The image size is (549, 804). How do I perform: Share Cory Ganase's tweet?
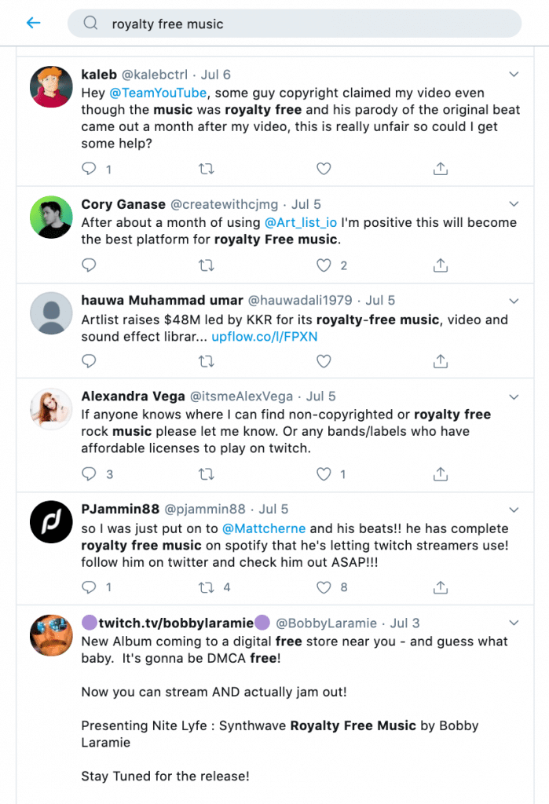tap(441, 265)
